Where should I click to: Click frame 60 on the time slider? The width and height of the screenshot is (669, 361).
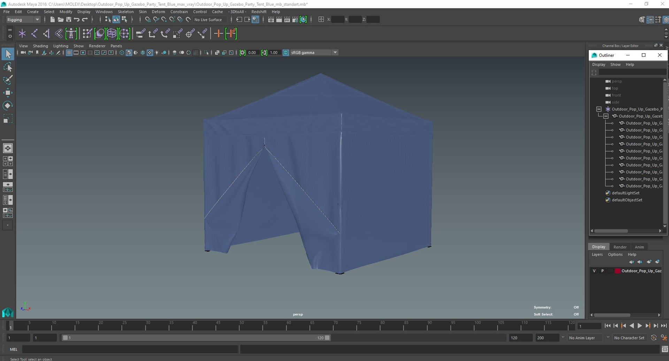[x=289, y=326]
